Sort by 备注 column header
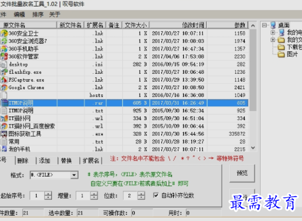 click(x=114, y=25)
